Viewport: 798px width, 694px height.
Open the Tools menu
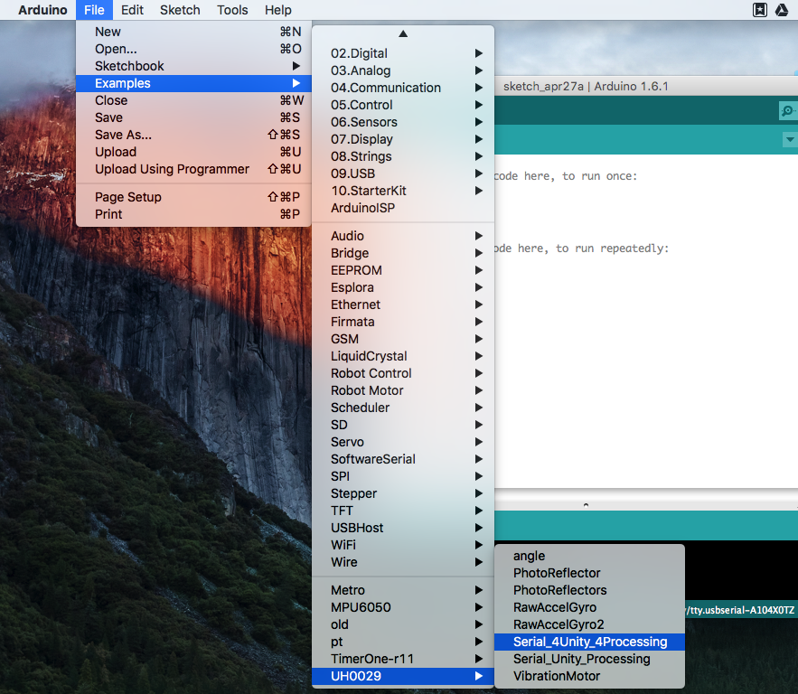coord(232,10)
